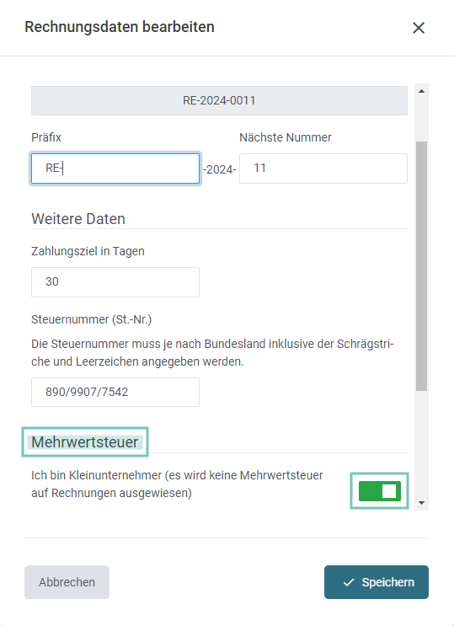Click the checkmark icon on Speichern
Image resolution: width=454 pixels, height=626 pixels.
coord(349,582)
